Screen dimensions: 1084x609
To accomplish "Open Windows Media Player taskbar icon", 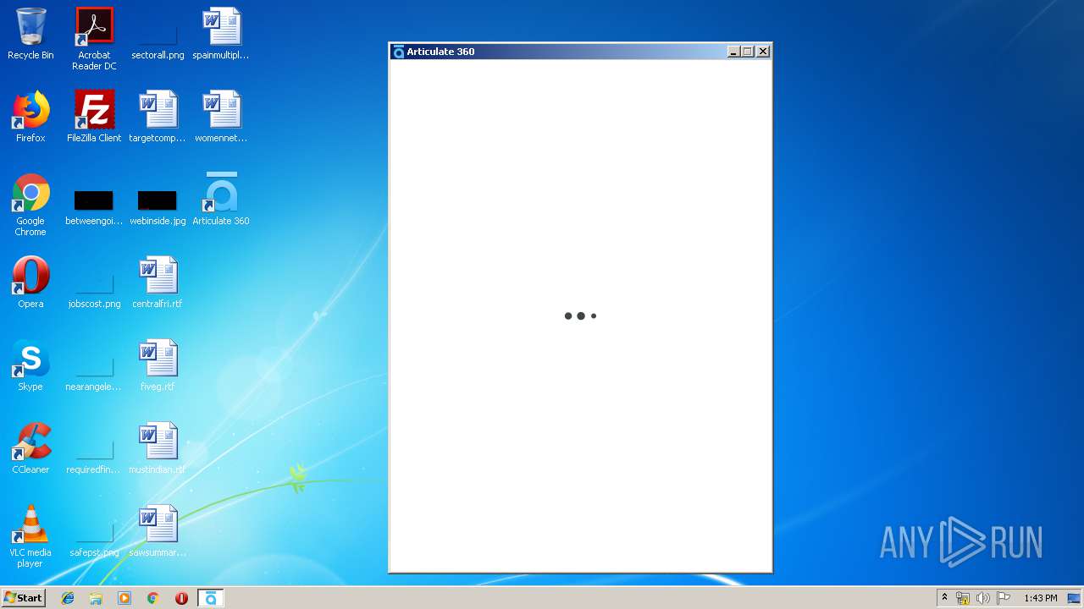I will (124, 598).
